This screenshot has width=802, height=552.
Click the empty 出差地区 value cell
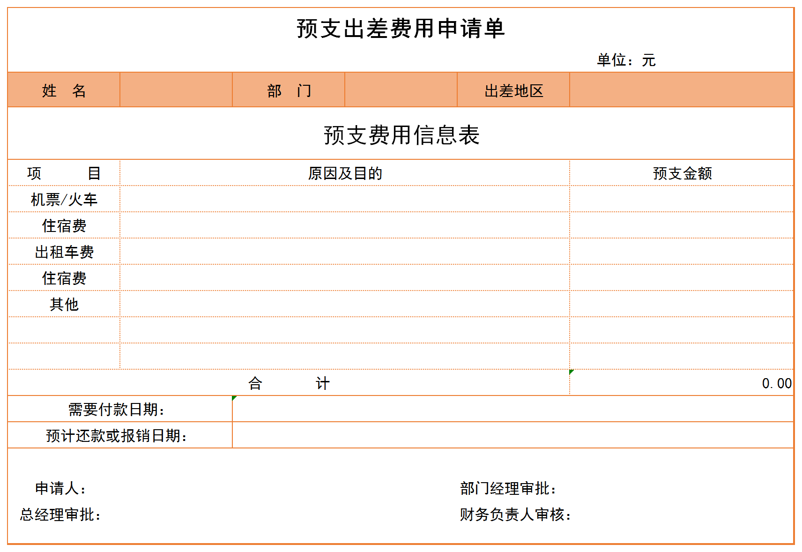681,90
